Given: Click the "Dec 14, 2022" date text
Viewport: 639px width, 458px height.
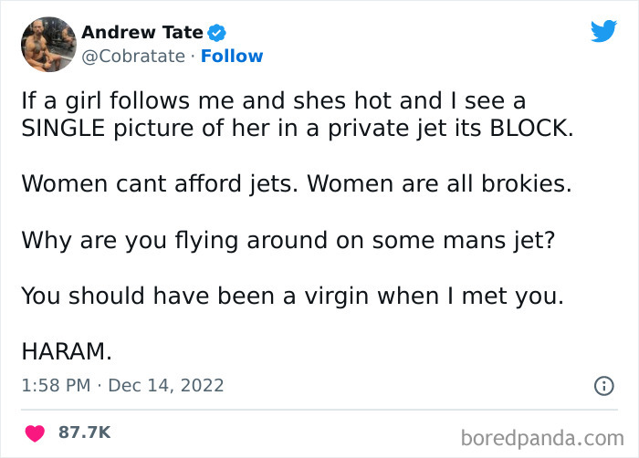Looking at the screenshot, I should tap(165, 386).
